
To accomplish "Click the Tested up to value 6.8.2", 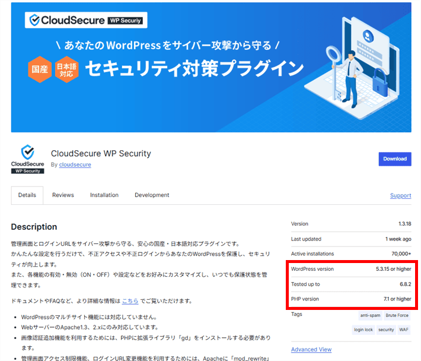I will 406,284.
